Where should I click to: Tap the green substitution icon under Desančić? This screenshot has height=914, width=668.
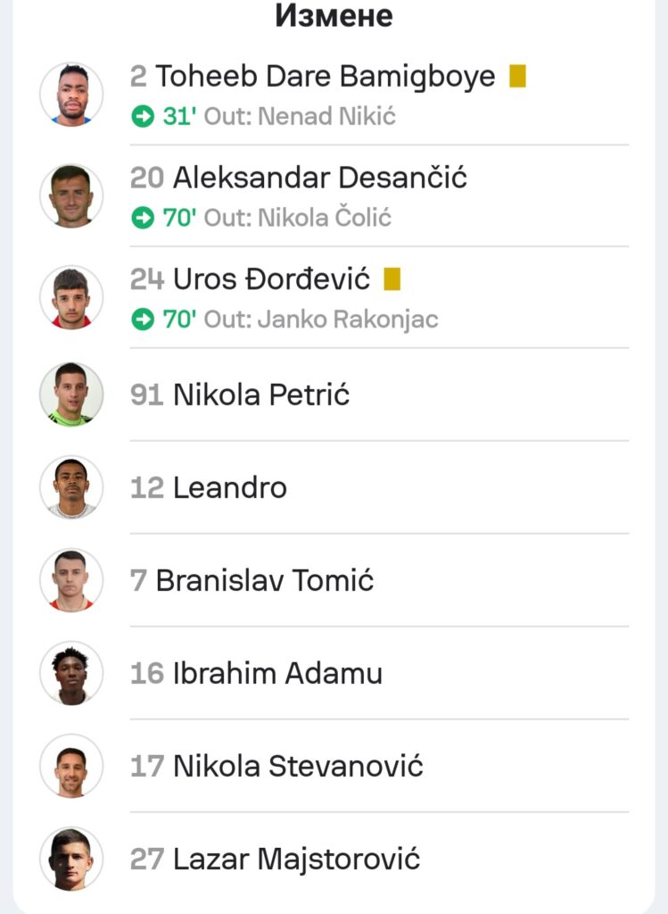143,219
